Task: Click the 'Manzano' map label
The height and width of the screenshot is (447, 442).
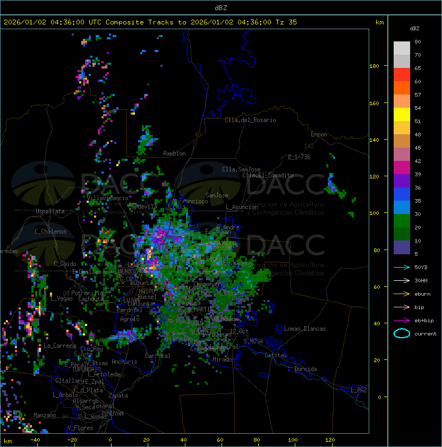Action: coord(45,415)
